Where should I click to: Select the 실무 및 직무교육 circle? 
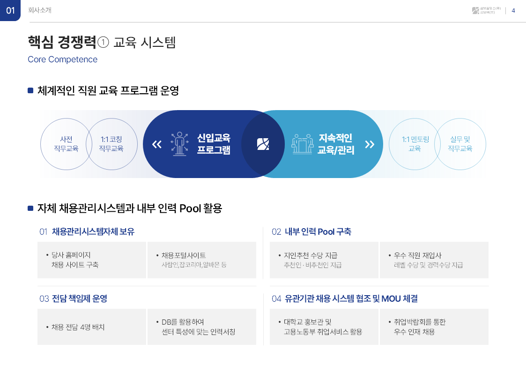pyautogui.click(x=460, y=144)
